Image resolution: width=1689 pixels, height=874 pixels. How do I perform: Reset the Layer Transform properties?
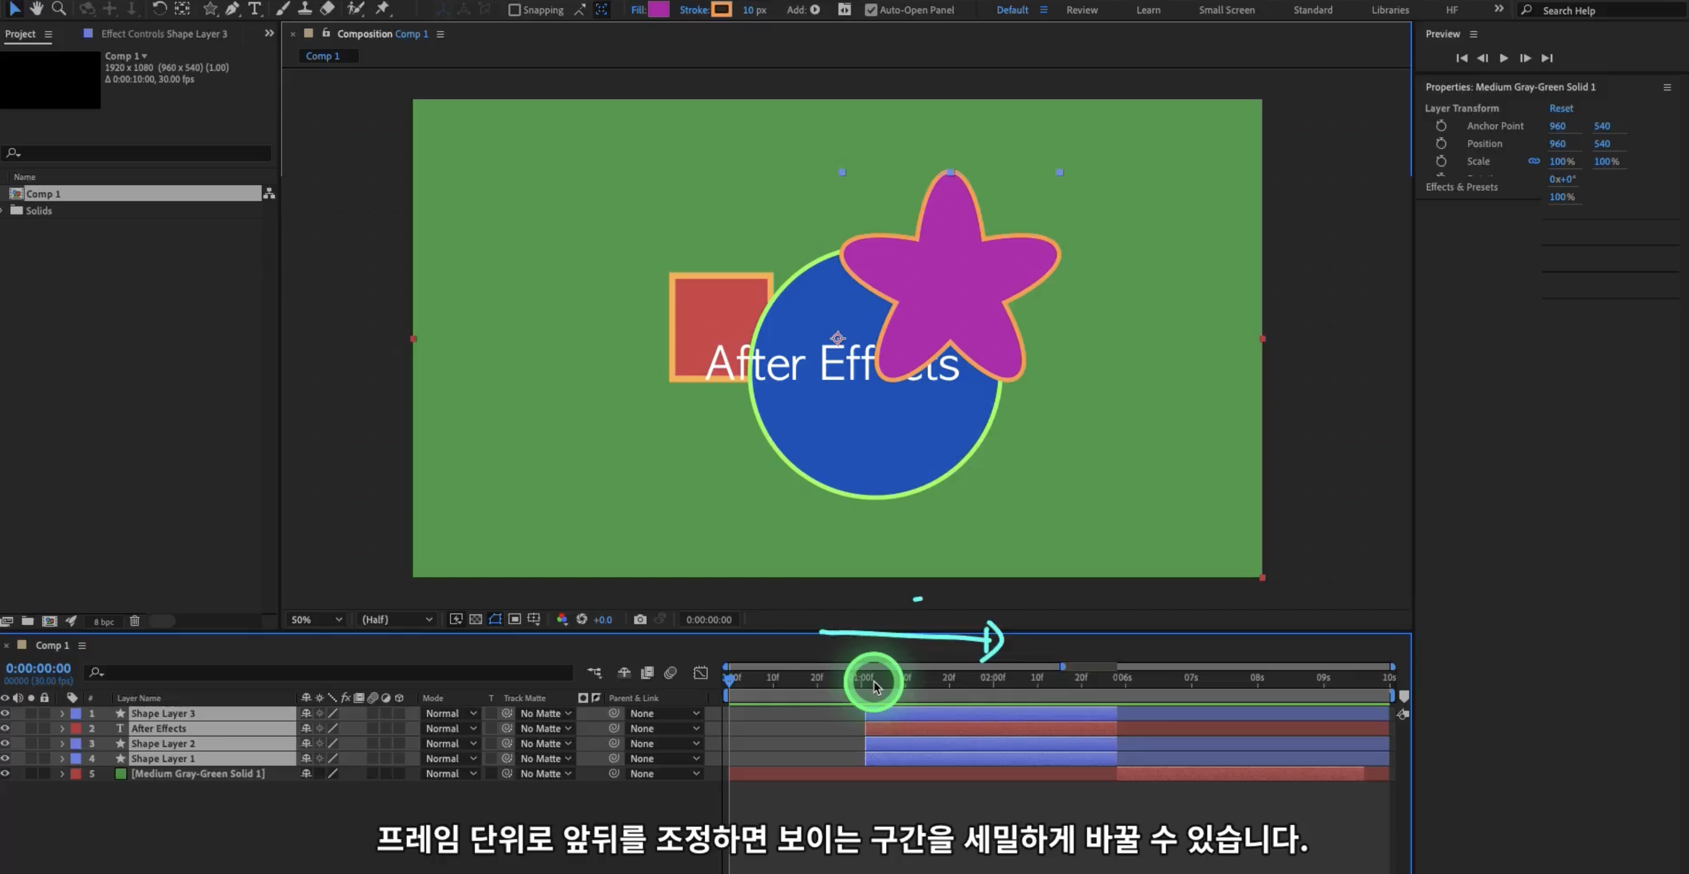(x=1561, y=108)
